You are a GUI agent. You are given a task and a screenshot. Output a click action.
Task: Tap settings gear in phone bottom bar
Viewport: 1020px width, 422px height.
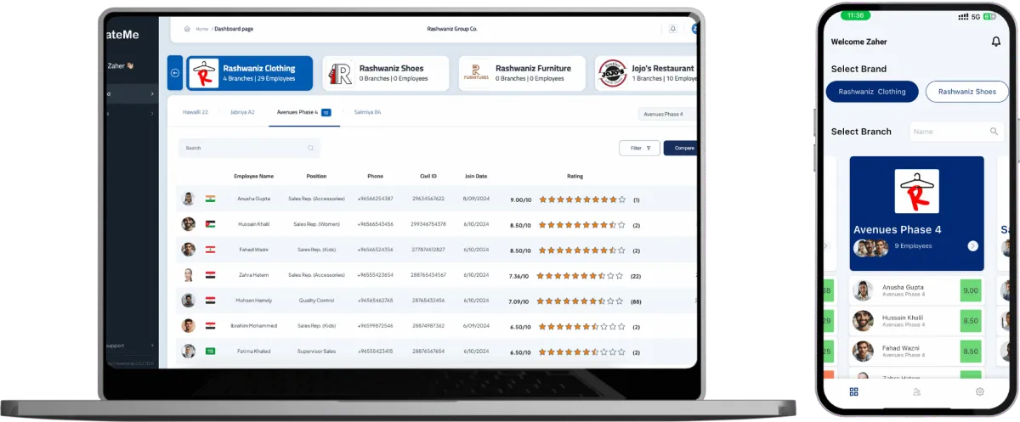980,391
